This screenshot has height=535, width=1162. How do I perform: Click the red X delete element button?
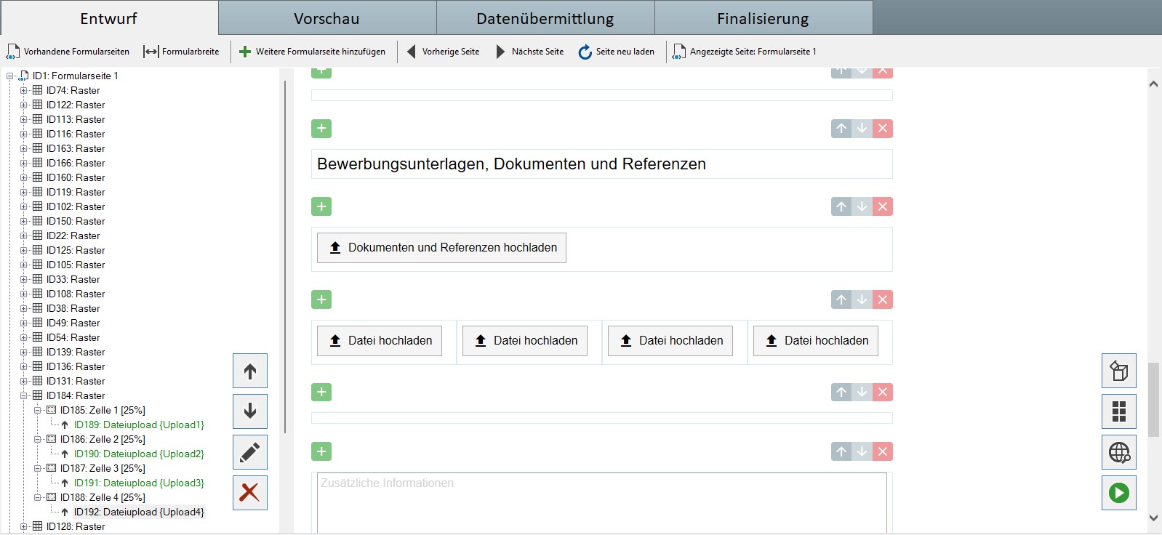249,493
